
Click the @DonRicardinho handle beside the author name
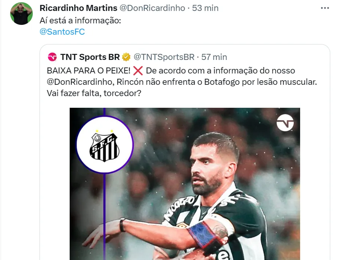(x=152, y=8)
